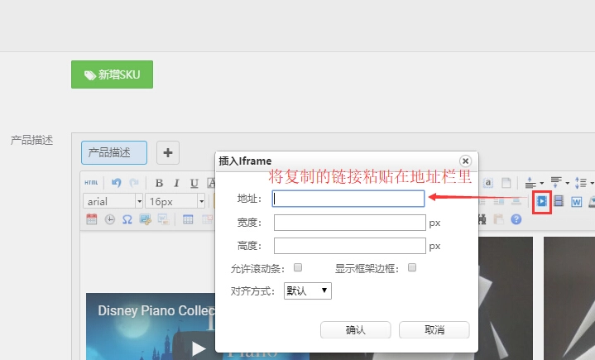This screenshot has width=595, height=360.
Task: Add a new tab with plus button
Action: 168,153
